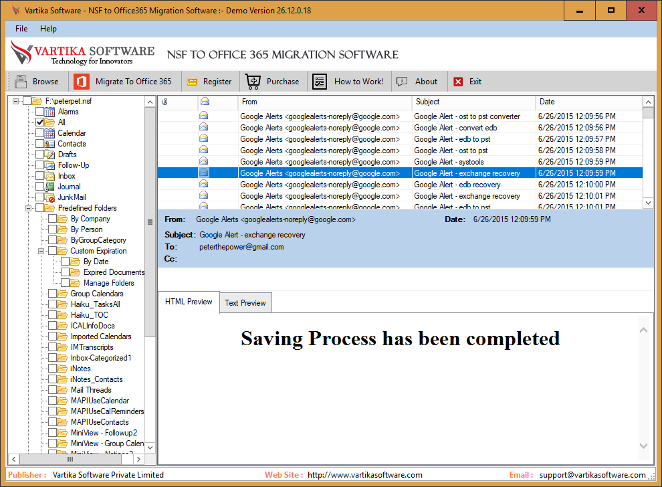
Task: Click preview pane scroll down chevron
Action: pos(643,446)
